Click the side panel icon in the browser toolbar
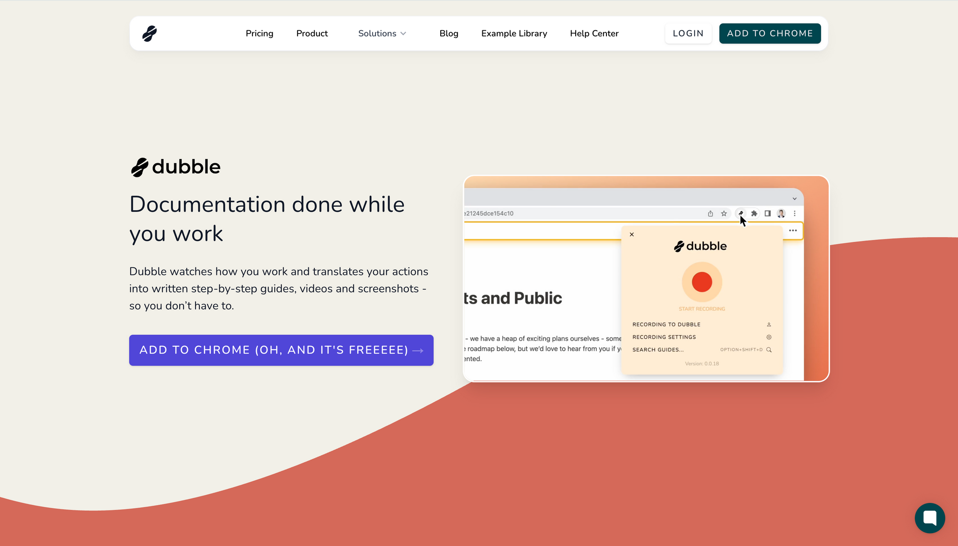This screenshot has height=546, width=958. coord(767,214)
